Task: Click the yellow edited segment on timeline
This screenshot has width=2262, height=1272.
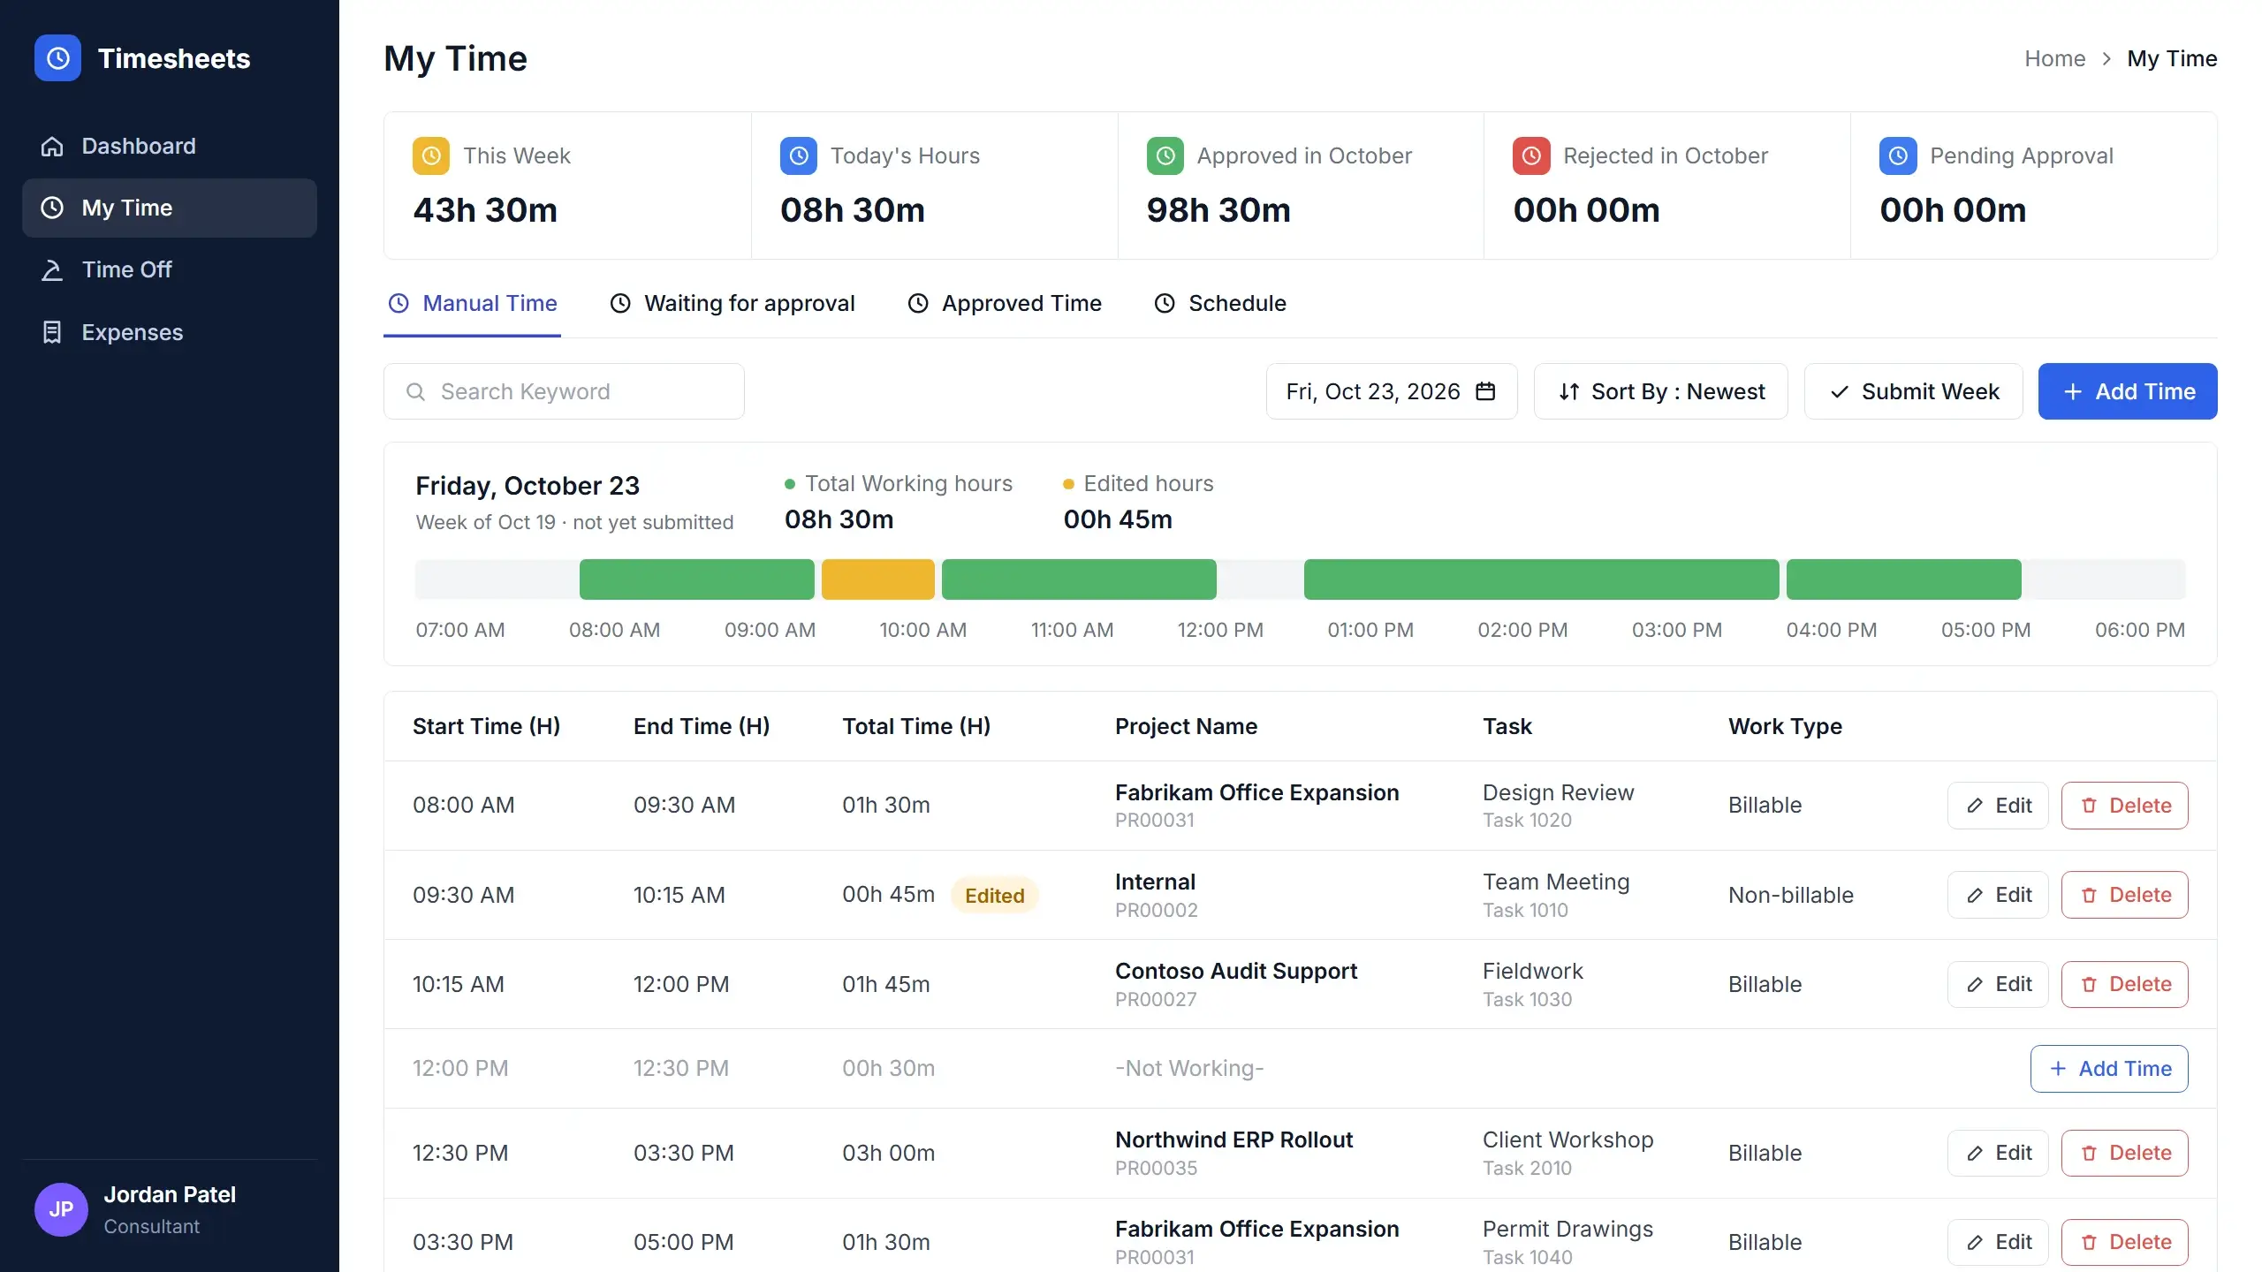Action: pyautogui.click(x=877, y=579)
